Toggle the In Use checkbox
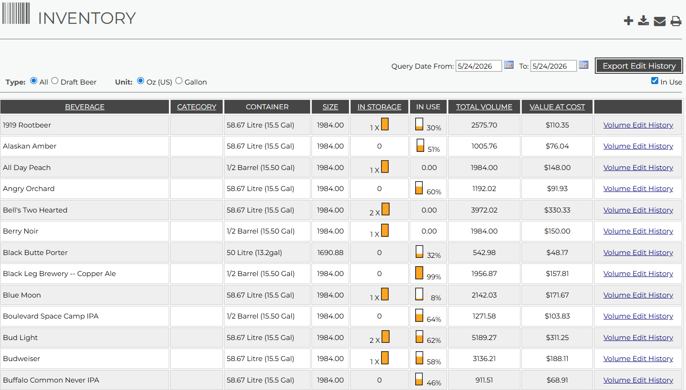The height and width of the screenshot is (390, 686). 655,81
